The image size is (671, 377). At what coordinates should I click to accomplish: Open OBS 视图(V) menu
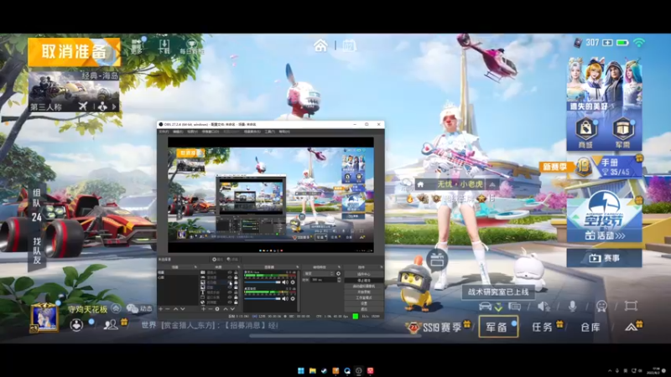[x=193, y=132]
